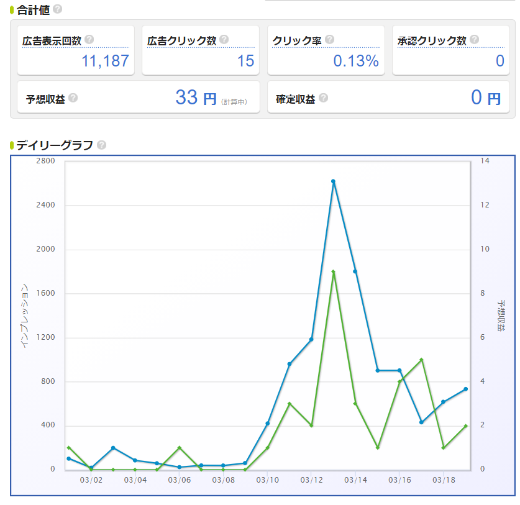Click blue impressions point on 03/17
The width and height of the screenshot is (520, 505).
click(421, 422)
